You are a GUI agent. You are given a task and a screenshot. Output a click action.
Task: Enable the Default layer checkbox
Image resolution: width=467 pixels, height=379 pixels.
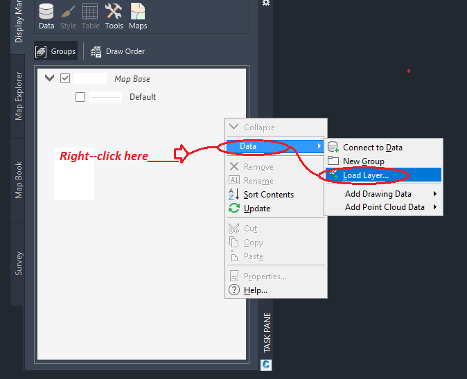click(80, 97)
